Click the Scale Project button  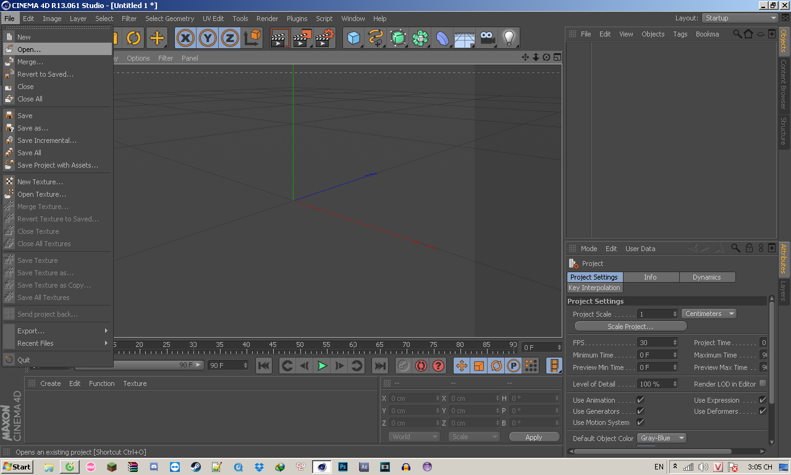[x=630, y=327]
